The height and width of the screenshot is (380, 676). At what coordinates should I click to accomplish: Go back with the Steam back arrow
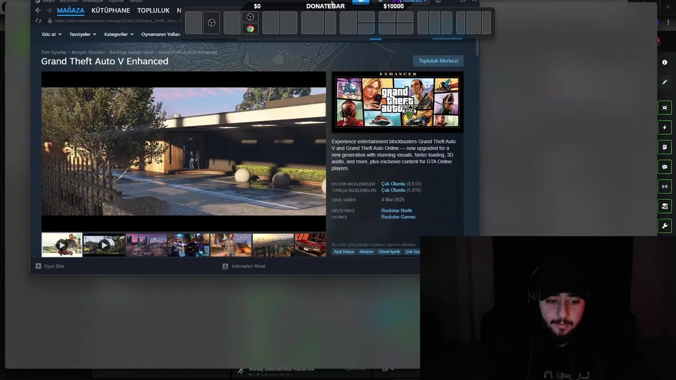[x=37, y=11]
